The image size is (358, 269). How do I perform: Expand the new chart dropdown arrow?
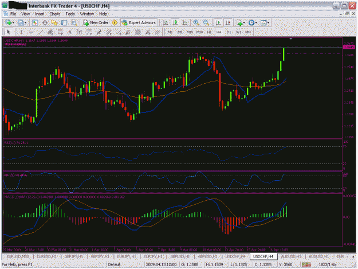click(13, 22)
